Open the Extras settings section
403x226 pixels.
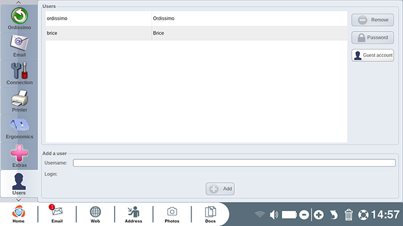click(x=19, y=156)
